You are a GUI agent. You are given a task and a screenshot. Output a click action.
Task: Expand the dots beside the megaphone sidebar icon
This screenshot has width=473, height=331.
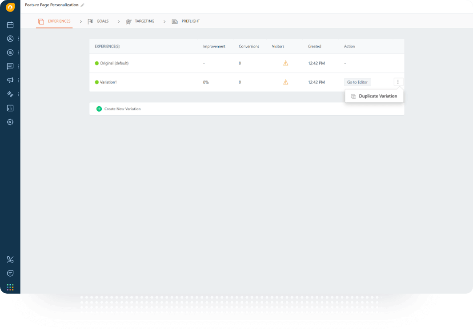pyautogui.click(x=18, y=80)
